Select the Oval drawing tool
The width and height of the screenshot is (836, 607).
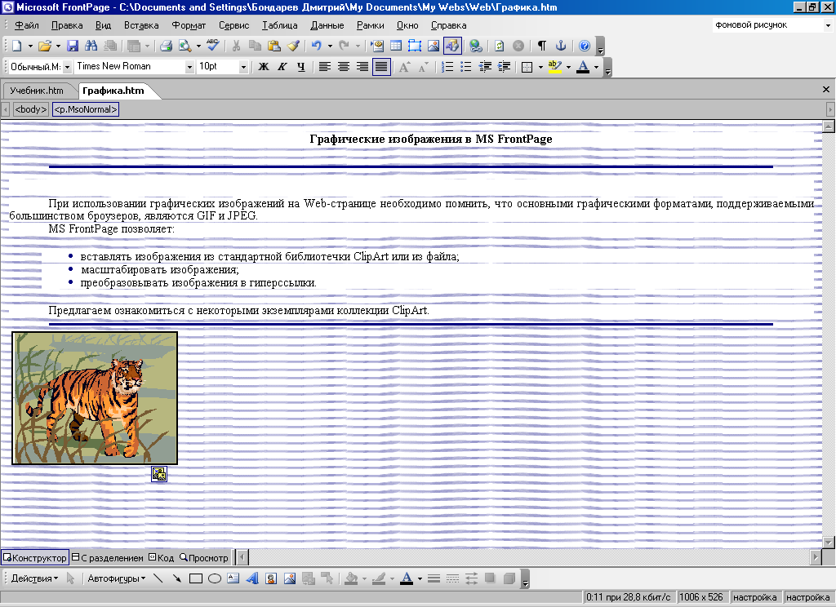(x=215, y=578)
